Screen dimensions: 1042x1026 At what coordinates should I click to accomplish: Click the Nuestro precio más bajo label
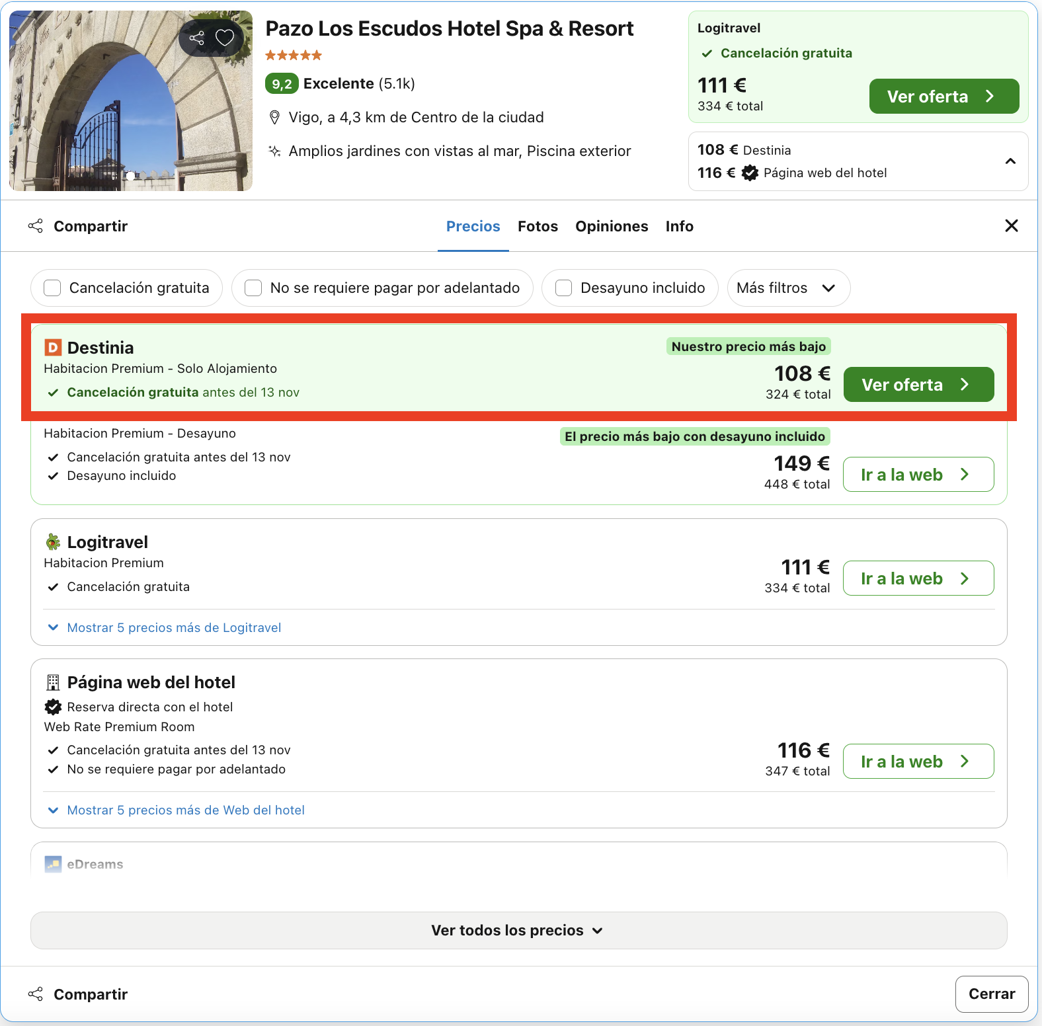pyautogui.click(x=748, y=346)
